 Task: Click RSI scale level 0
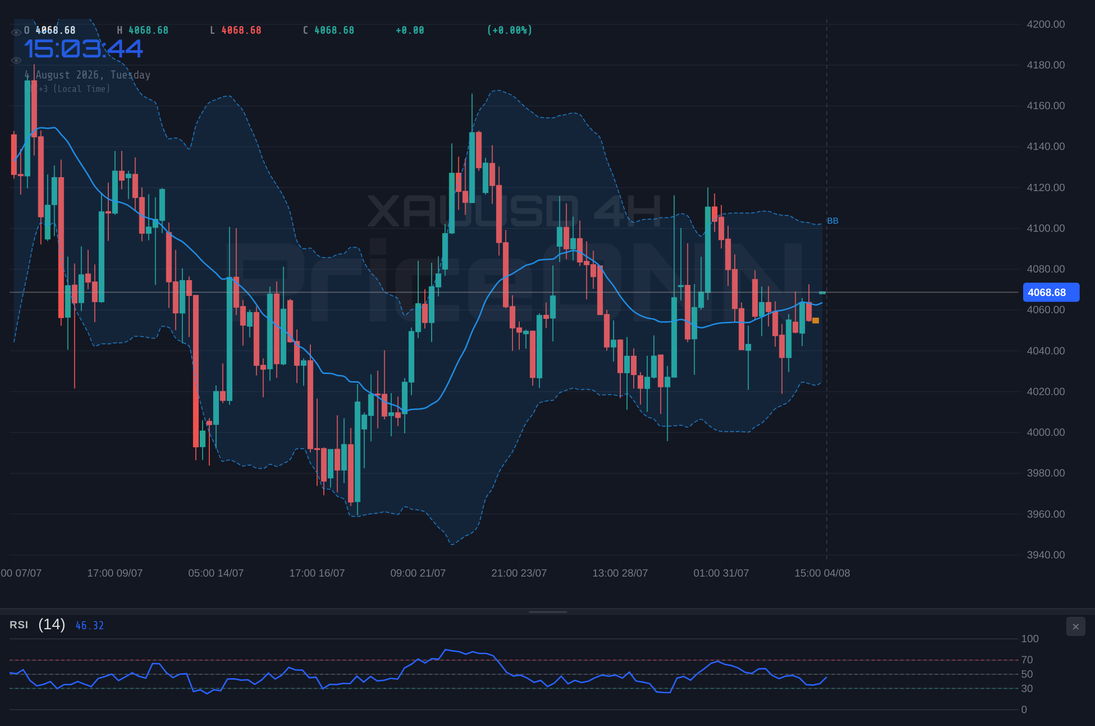1024,710
